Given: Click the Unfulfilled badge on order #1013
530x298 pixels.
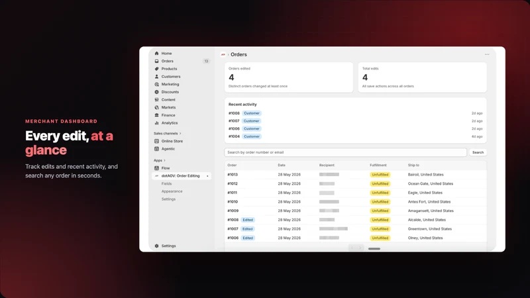Looking at the screenshot, I should [380, 175].
